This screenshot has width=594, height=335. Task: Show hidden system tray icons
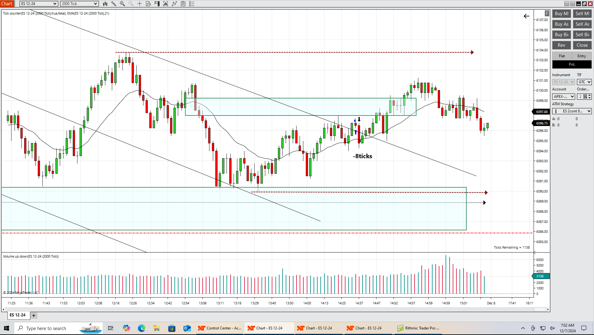(523, 328)
